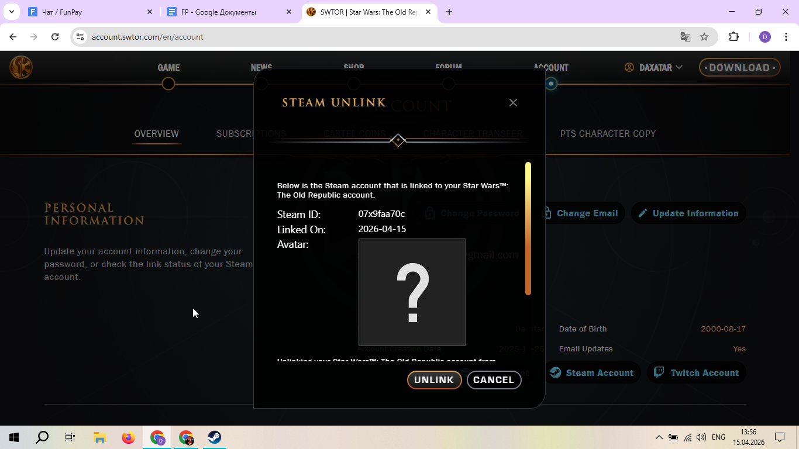The image size is (799, 449).
Task: Click the Steam Account button
Action: tap(593, 373)
